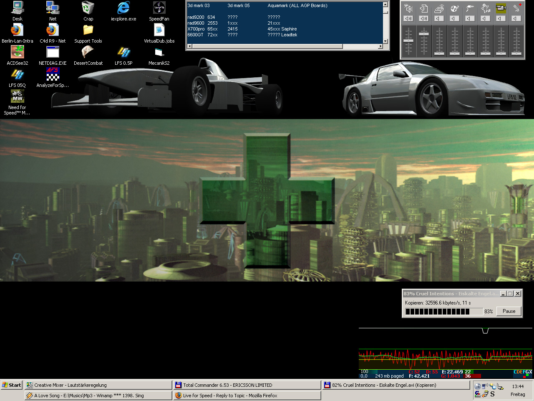Click the plain black S tray icon
This screenshot has width=534, height=401.
[493, 394]
